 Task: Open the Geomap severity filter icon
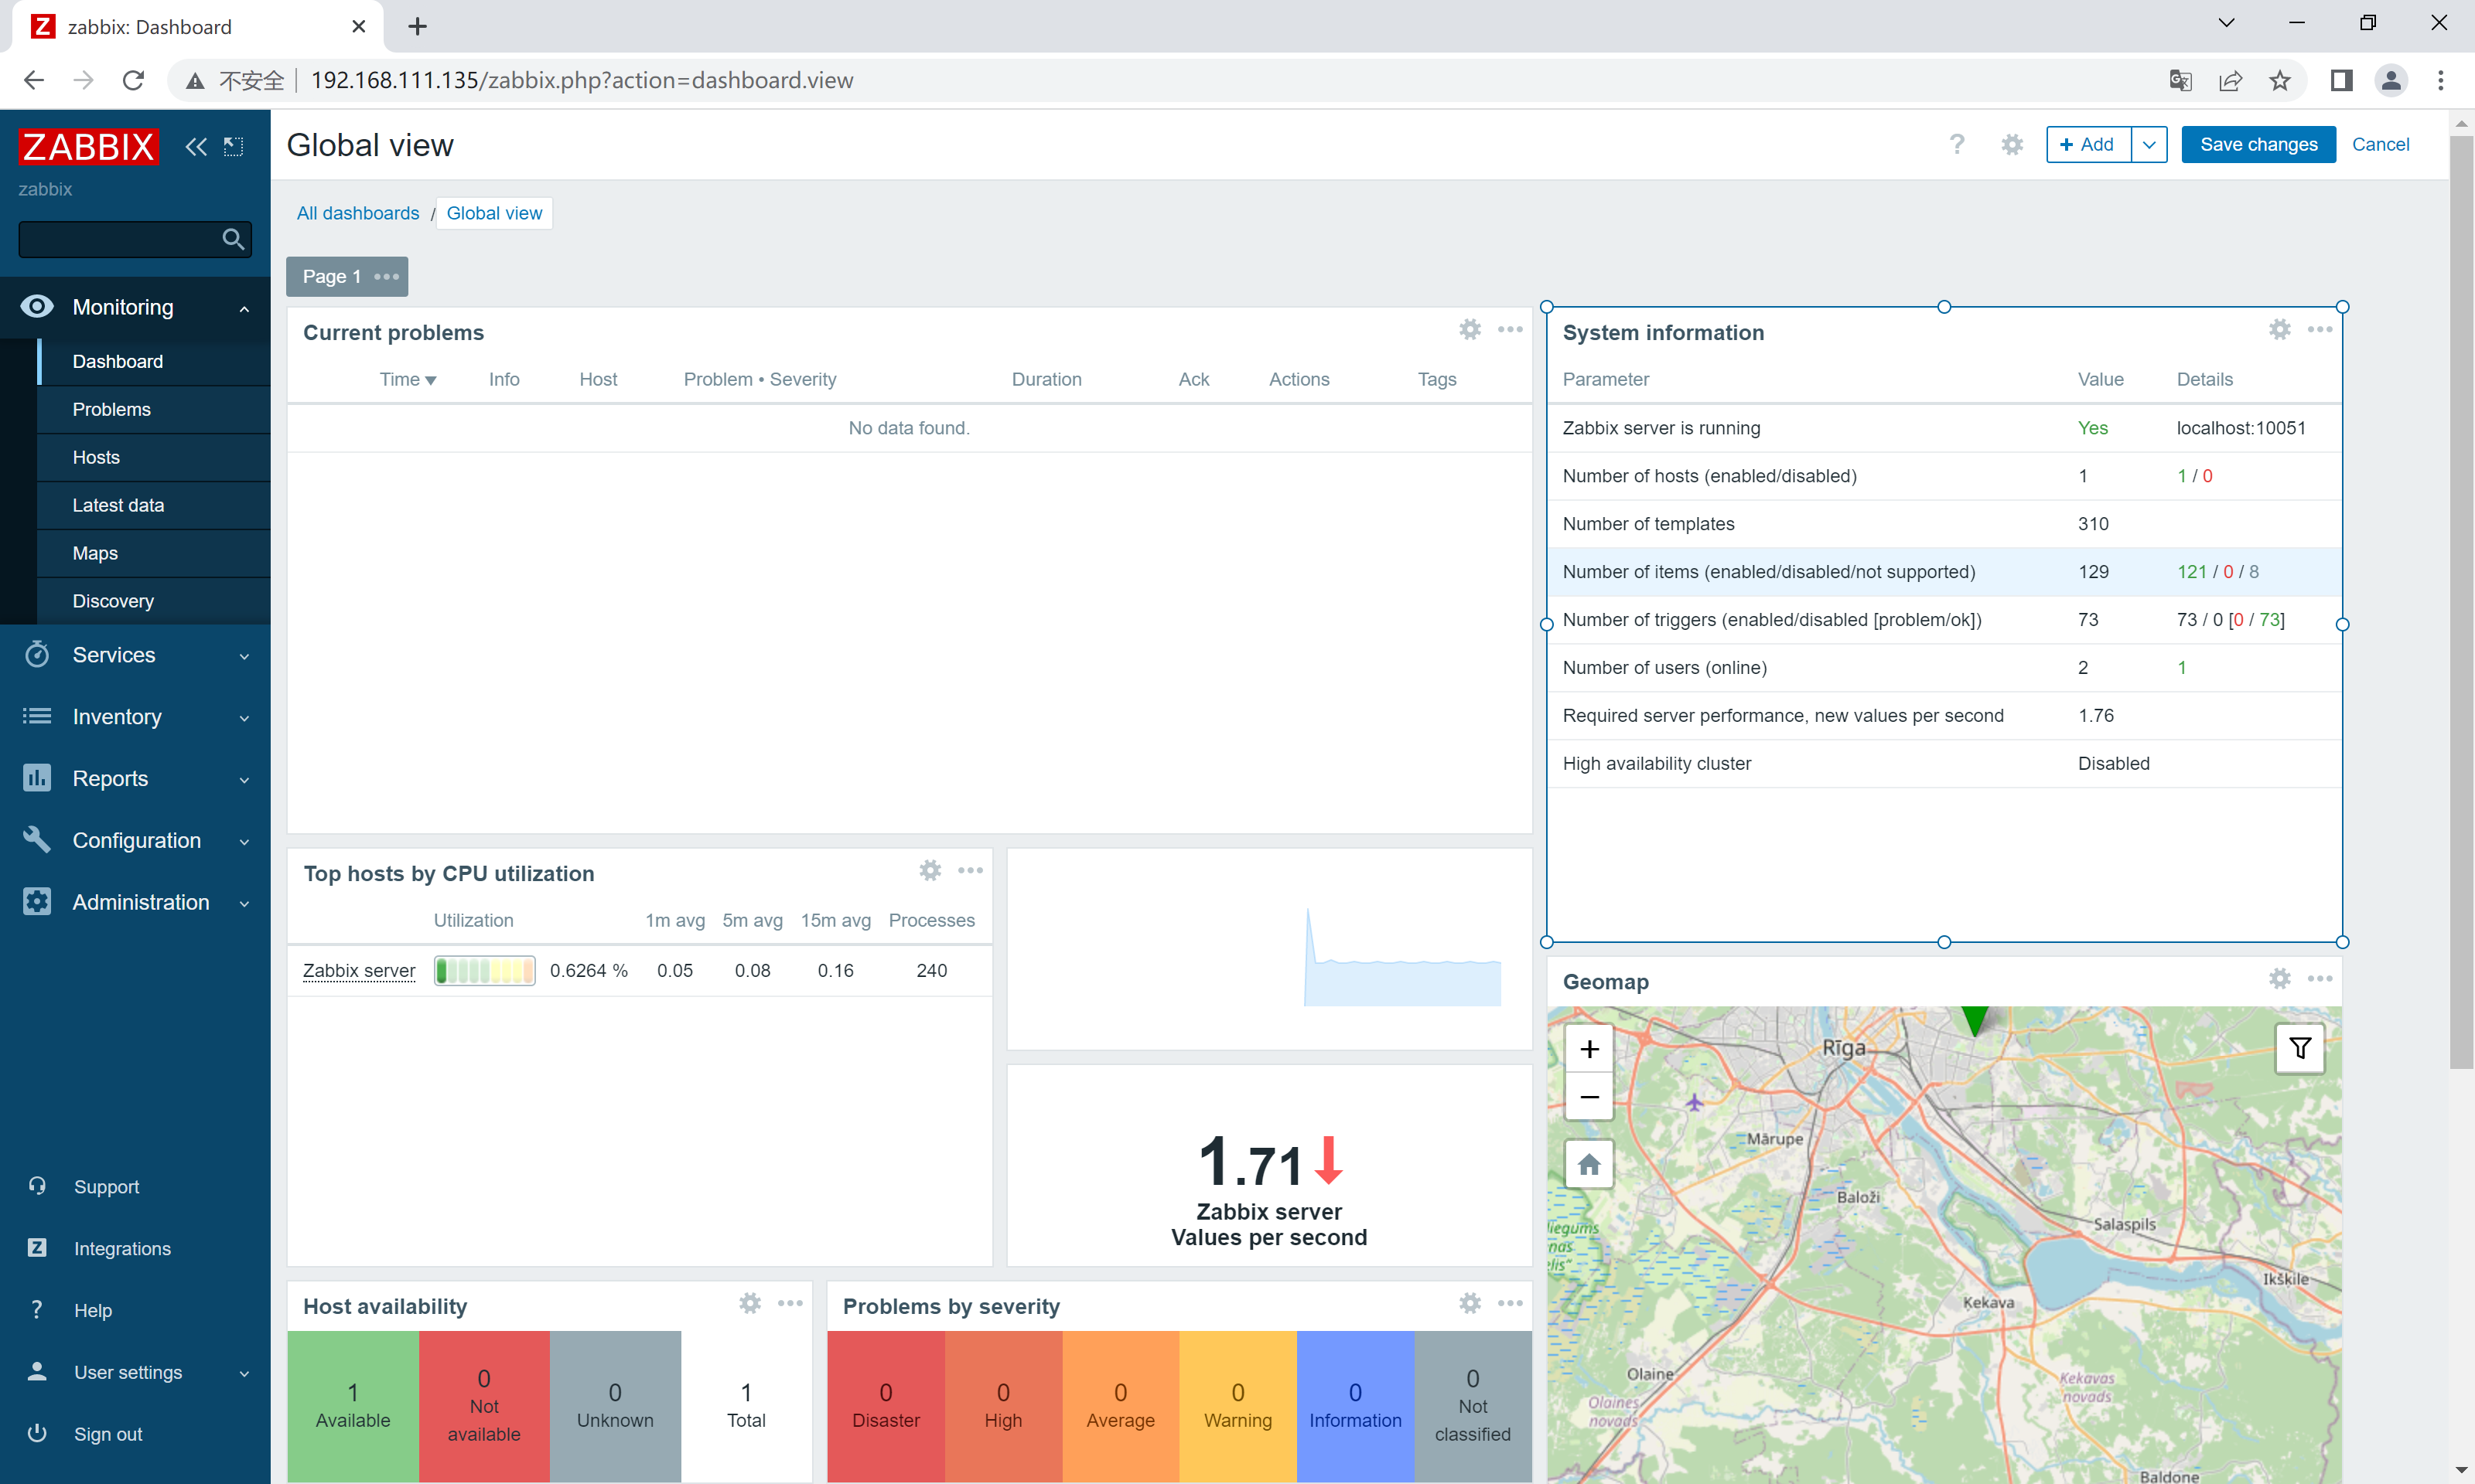pyautogui.click(x=2300, y=1048)
